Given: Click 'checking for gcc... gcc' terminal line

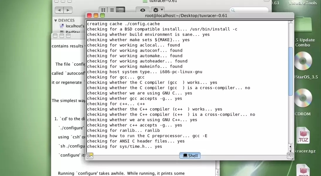Looking at the screenshot, I should [x=116, y=77].
